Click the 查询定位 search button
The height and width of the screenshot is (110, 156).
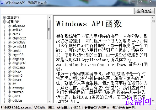[144, 11]
